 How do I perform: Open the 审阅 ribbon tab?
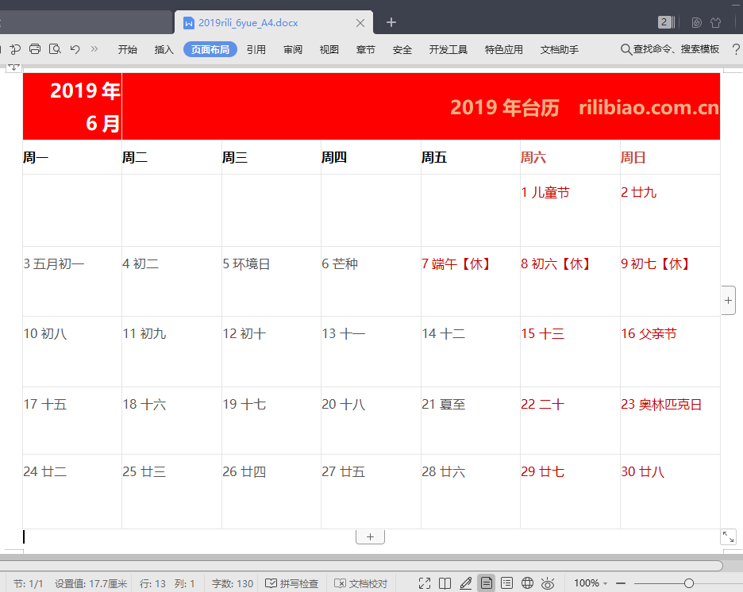[x=293, y=49]
